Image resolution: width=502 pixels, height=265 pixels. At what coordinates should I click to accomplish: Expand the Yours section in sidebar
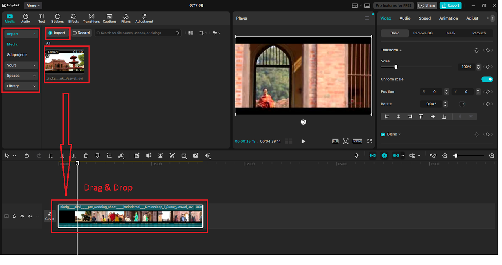click(x=21, y=65)
